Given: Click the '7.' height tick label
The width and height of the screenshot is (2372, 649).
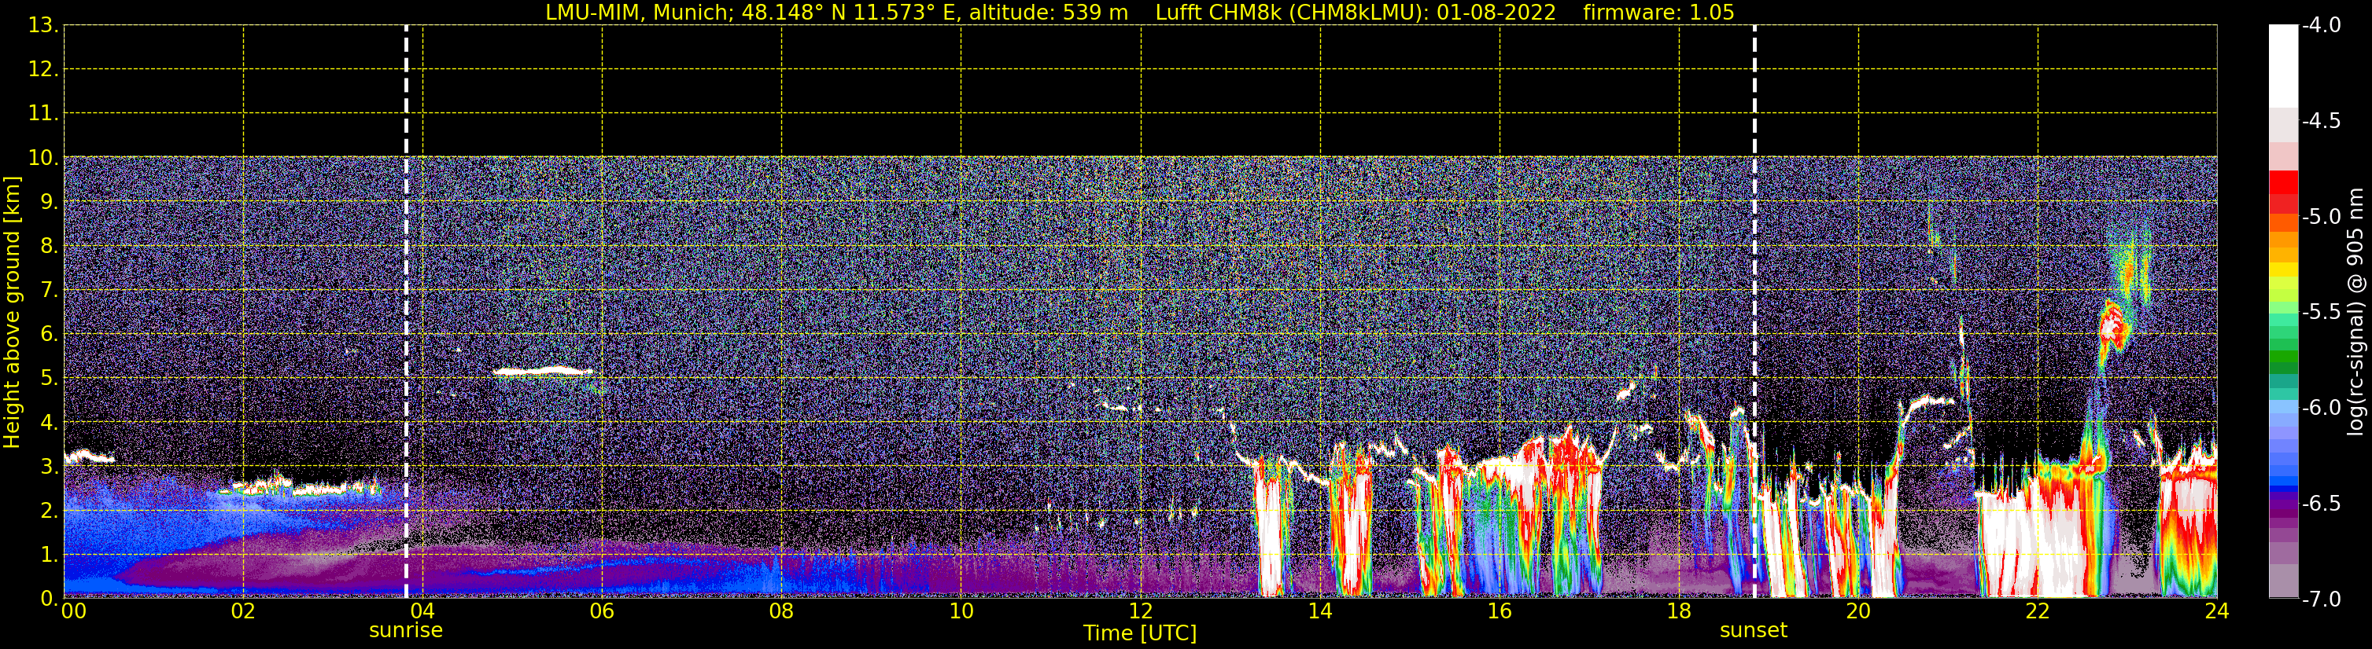Looking at the screenshot, I should pos(49,291).
